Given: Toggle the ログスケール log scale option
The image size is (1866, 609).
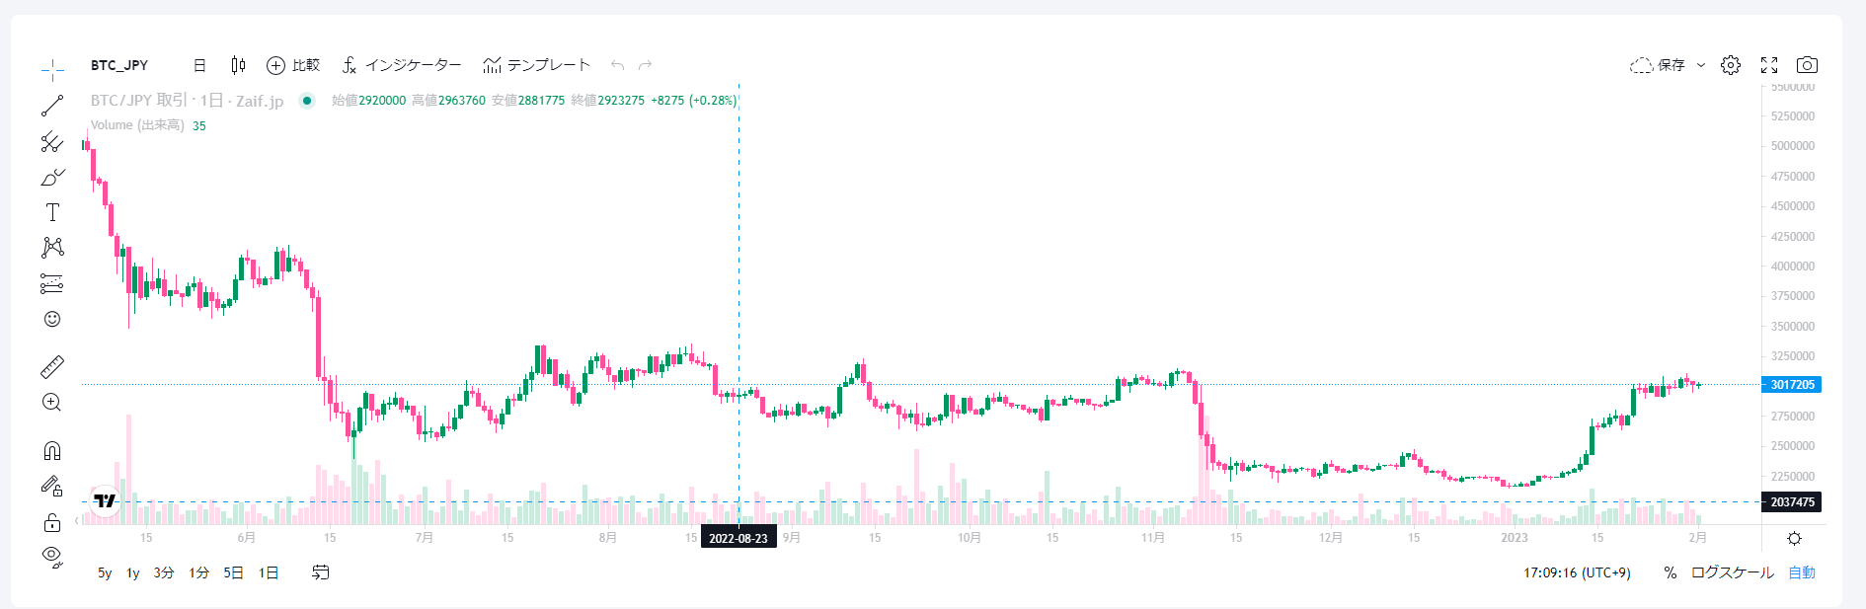Looking at the screenshot, I should (1732, 572).
